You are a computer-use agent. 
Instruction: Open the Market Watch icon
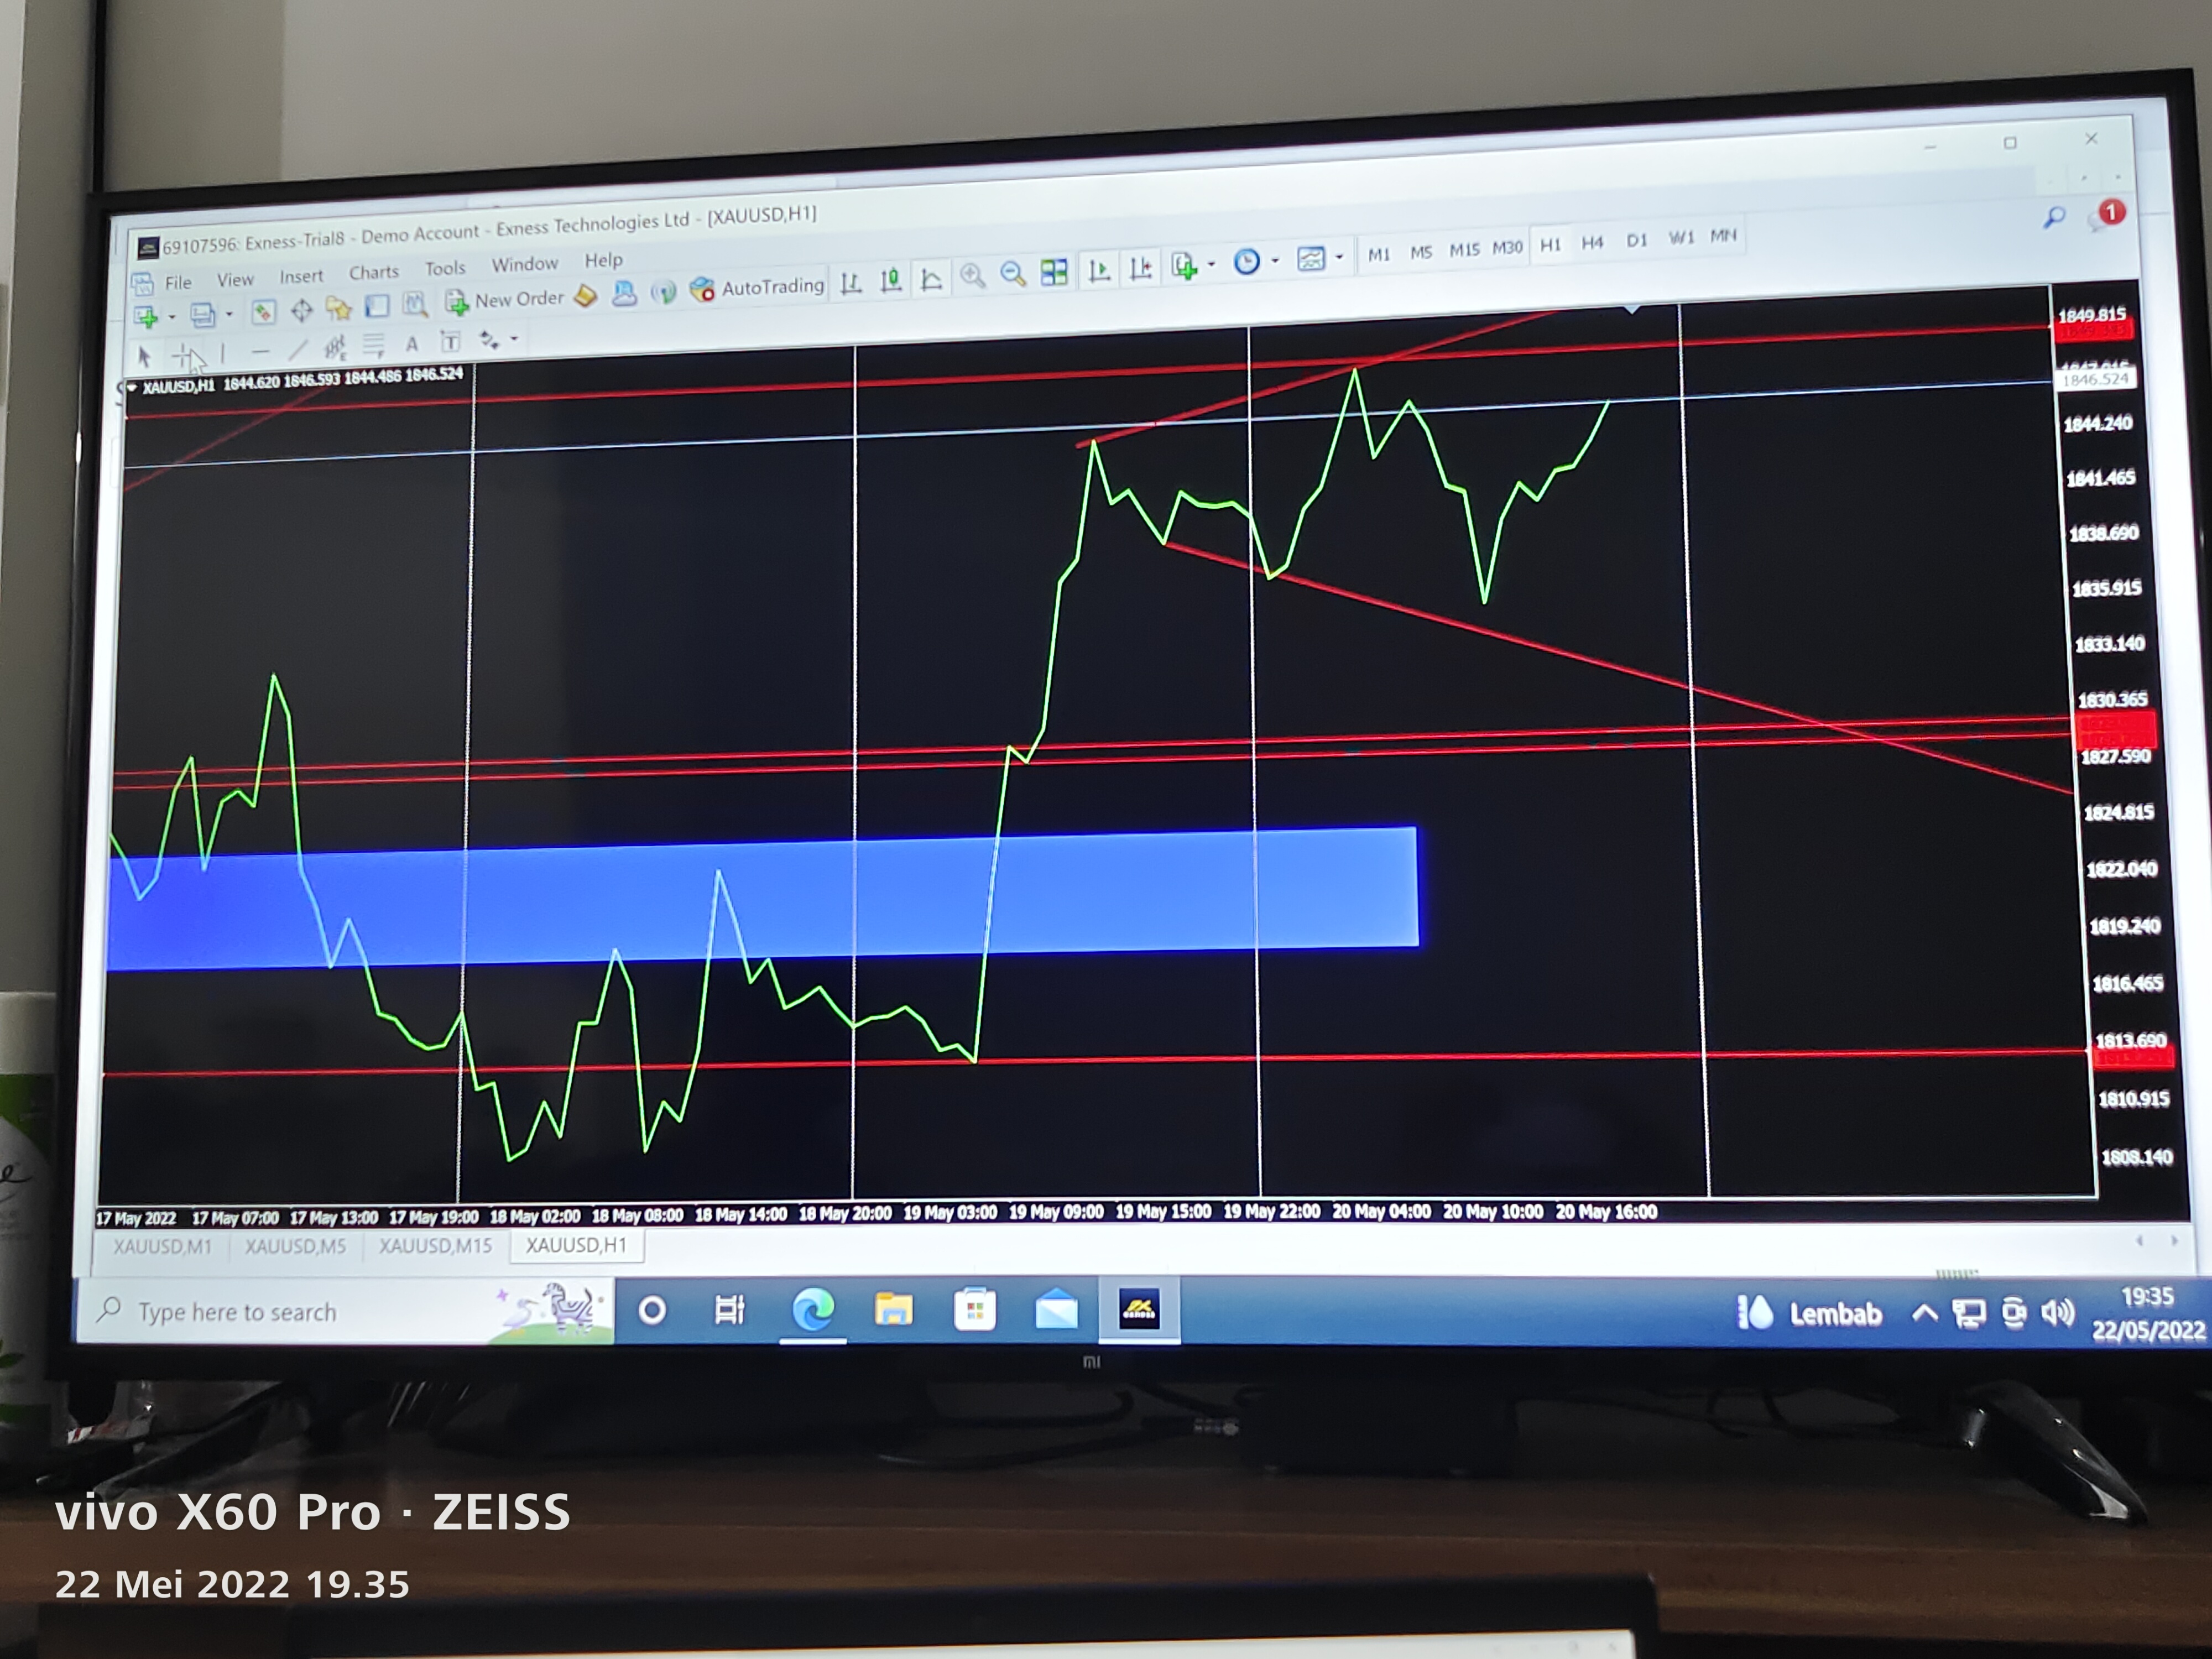click(x=263, y=313)
